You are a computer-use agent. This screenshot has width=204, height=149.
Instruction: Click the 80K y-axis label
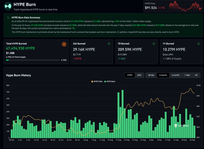coord(8,85)
